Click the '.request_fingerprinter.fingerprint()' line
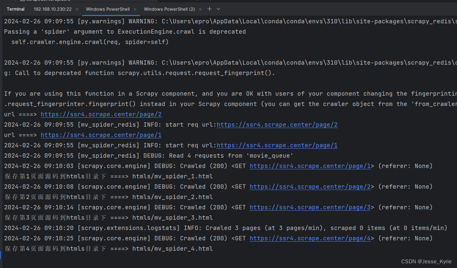The height and width of the screenshot is (268, 457). 230,104
